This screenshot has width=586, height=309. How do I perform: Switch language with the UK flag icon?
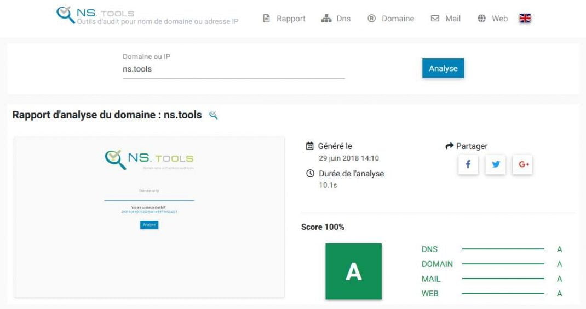tap(525, 18)
